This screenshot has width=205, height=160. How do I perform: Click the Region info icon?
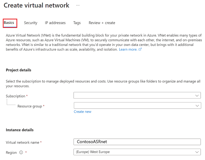click(21, 153)
